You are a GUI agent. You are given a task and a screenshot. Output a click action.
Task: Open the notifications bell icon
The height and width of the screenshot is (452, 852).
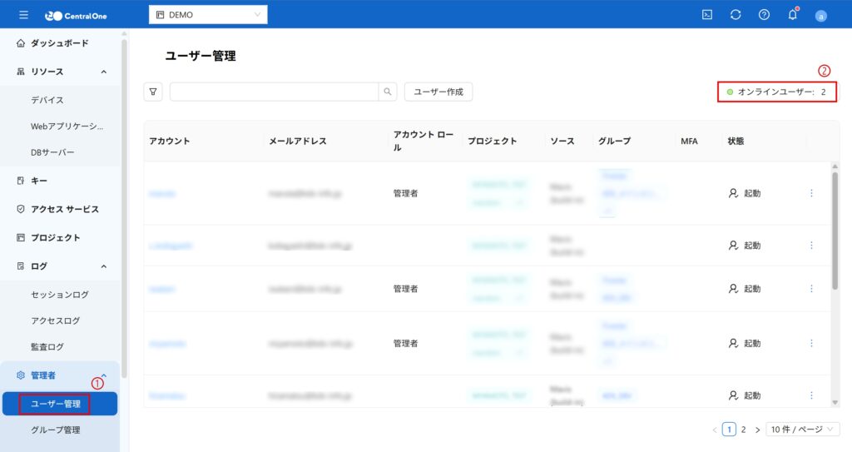[x=792, y=15]
